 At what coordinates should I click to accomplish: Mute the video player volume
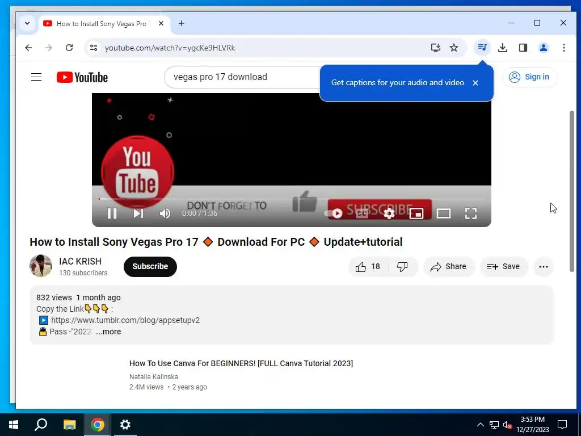coord(165,213)
